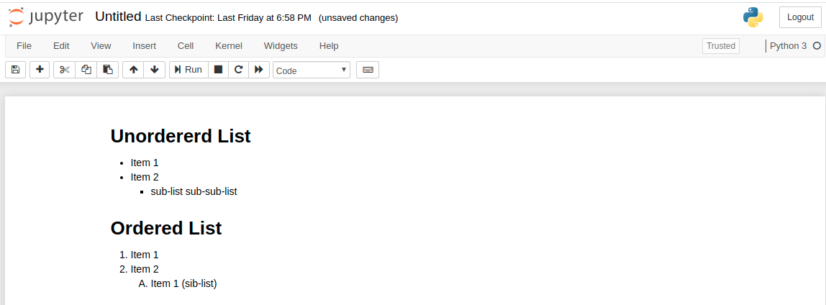The image size is (826, 305).
Task: Rename notebook by clicking Untitled title
Action: [118, 17]
